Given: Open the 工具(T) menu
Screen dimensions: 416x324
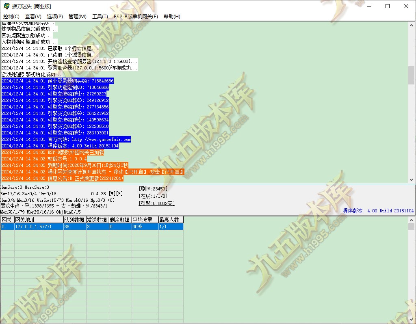Looking at the screenshot, I should (x=100, y=16).
